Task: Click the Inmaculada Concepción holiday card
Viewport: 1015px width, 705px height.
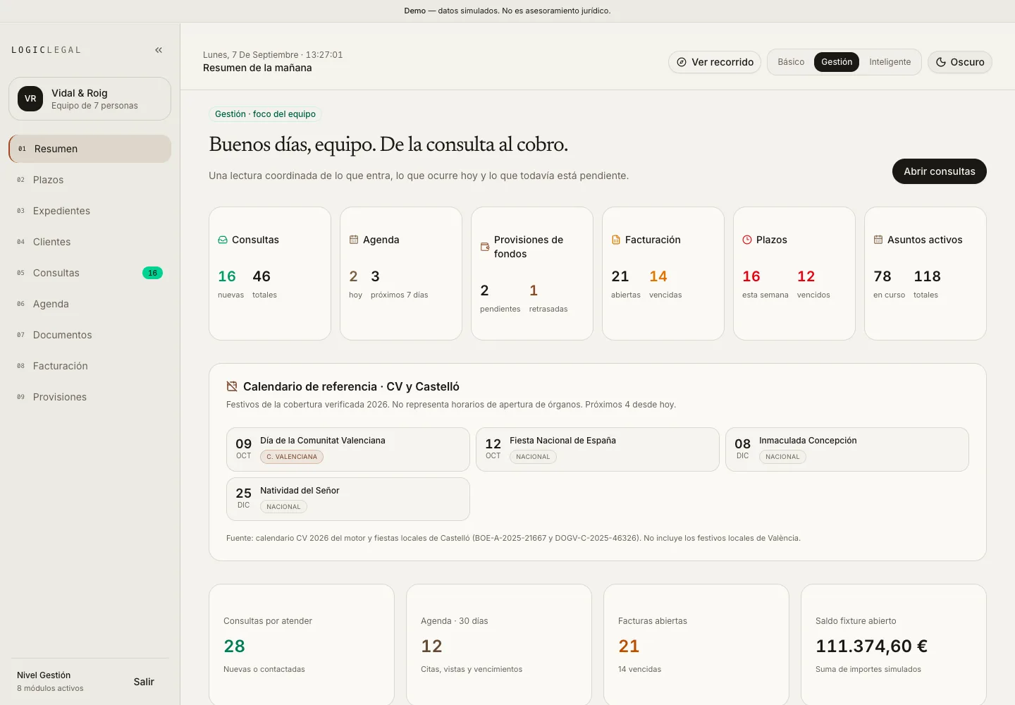Action: pos(847,449)
